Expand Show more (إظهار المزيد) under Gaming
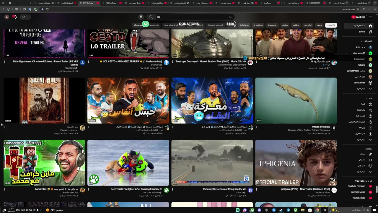Screen dimensions: 378x213 [359, 172]
